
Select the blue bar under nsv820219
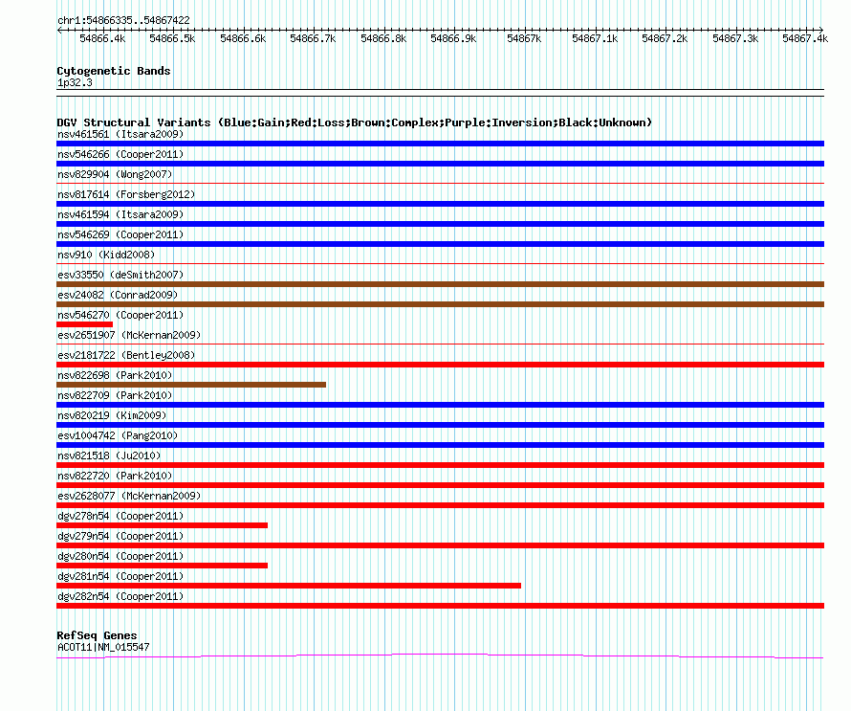tap(440, 425)
